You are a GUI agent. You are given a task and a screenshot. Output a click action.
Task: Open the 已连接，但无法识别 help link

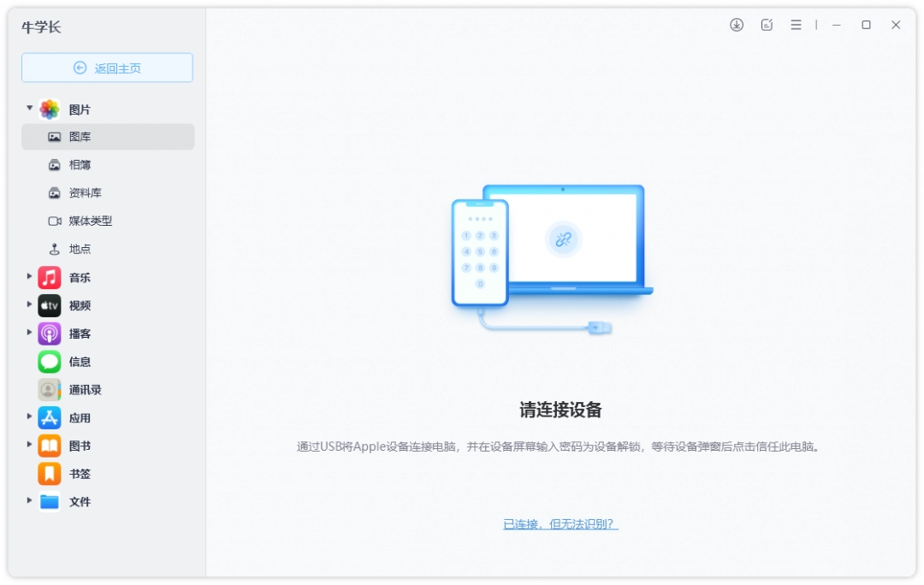click(x=560, y=524)
